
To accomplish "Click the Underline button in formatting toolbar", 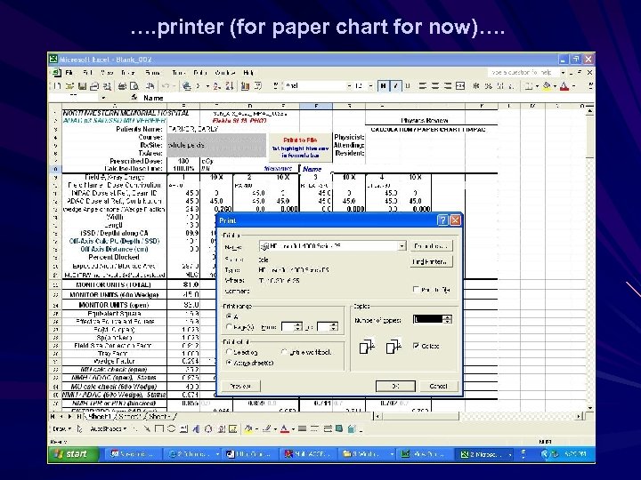I will [x=408, y=86].
